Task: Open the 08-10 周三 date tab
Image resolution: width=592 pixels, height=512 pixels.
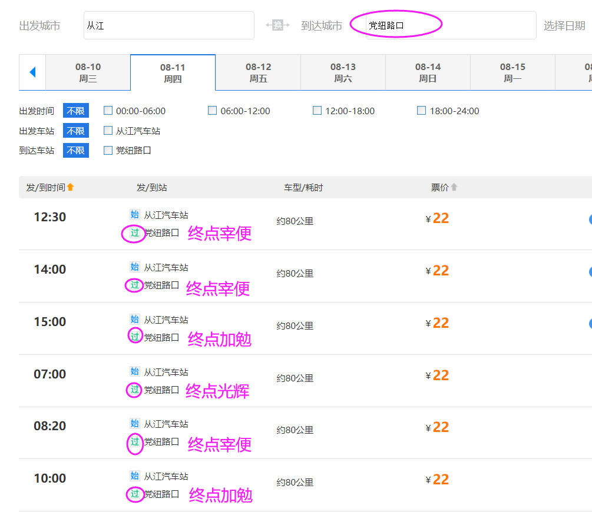Action: click(88, 72)
